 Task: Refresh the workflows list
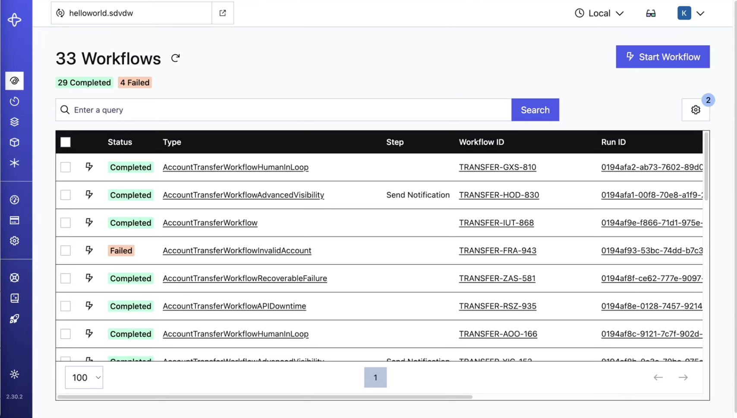coord(175,58)
